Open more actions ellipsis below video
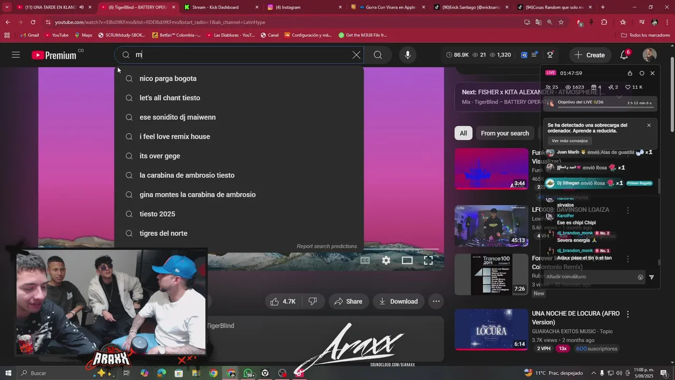The width and height of the screenshot is (675, 380). click(x=436, y=301)
